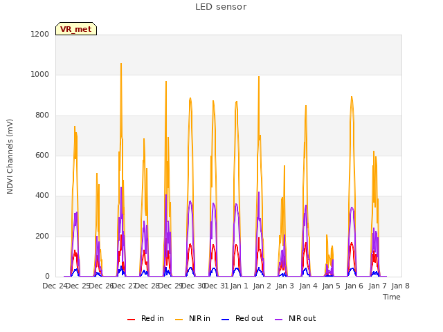443x332 pixels.
Task: Click the Jan 6 x-axis tick label
Action: tap(354, 286)
